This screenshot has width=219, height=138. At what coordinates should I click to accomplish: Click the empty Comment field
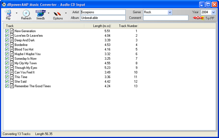click(x=166, y=18)
